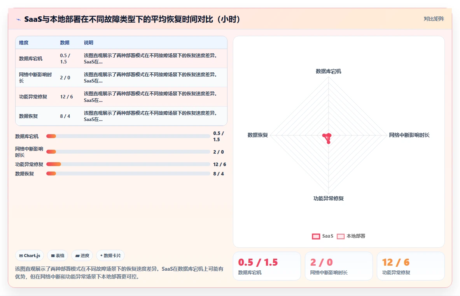Select the Chart.js tag chip

pyautogui.click(x=30, y=256)
